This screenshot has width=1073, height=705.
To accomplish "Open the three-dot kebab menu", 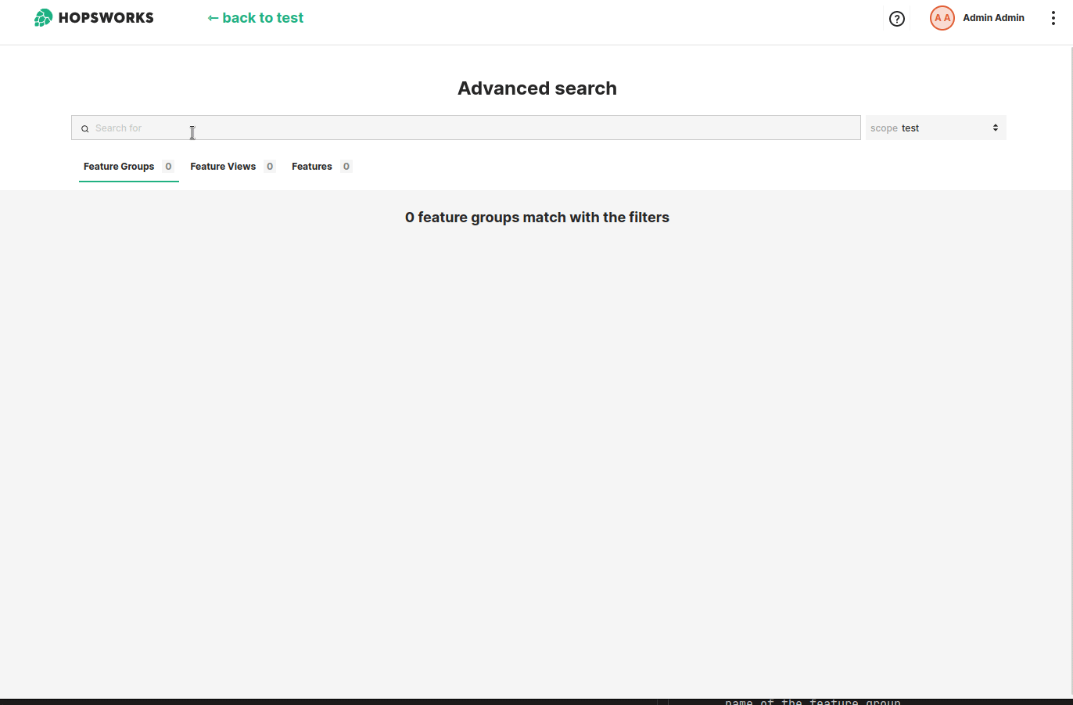I will (1053, 17).
